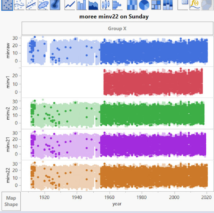Click the 'year' x-axis label
Screen dimensions: 214x213
click(117, 204)
